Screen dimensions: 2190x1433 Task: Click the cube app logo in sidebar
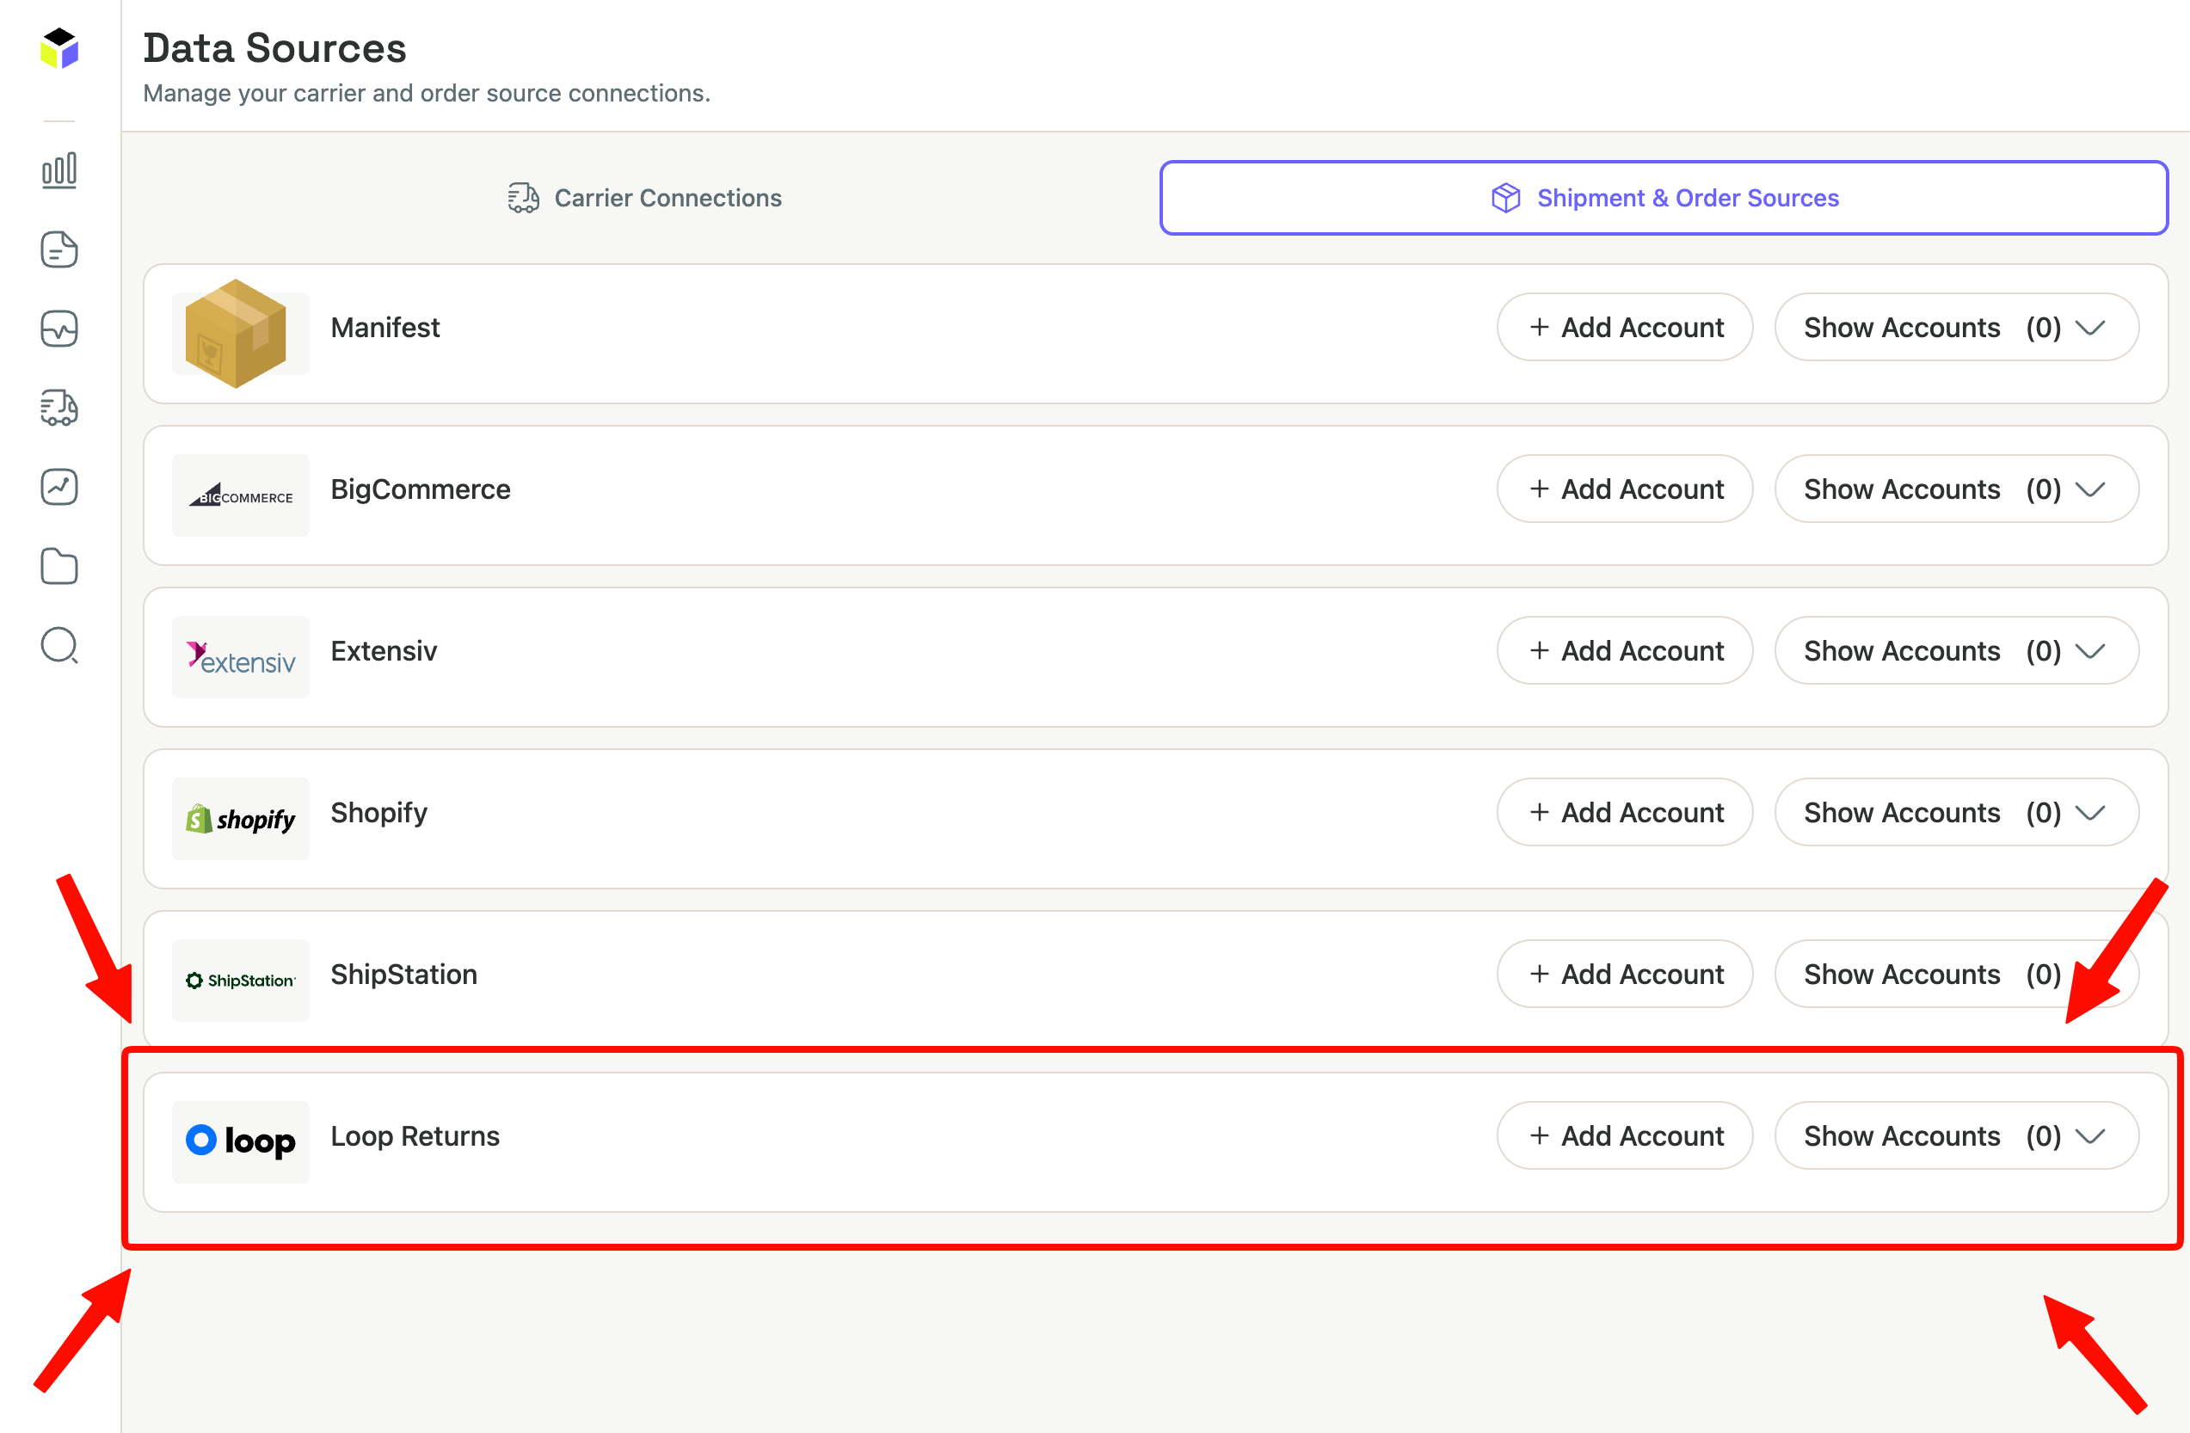[60, 48]
